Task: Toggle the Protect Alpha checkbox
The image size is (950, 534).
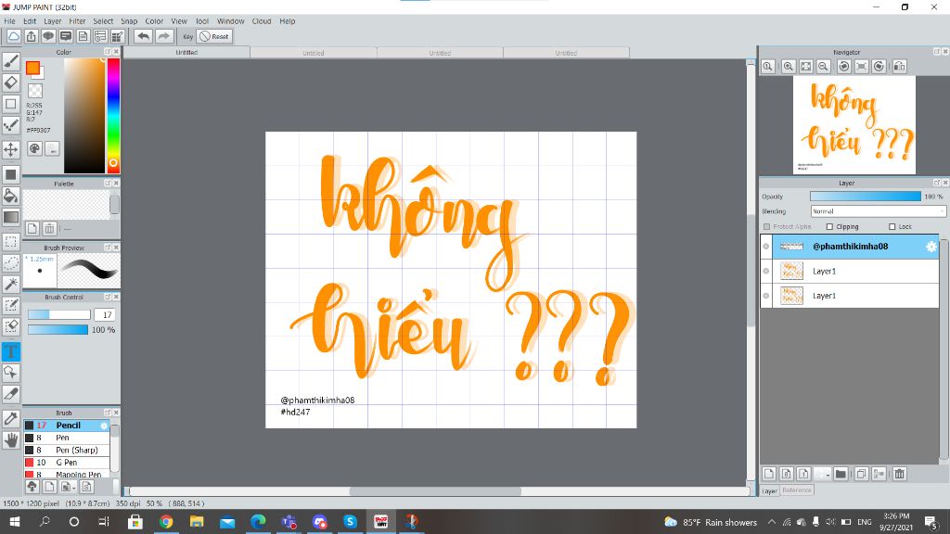Action: point(767,226)
